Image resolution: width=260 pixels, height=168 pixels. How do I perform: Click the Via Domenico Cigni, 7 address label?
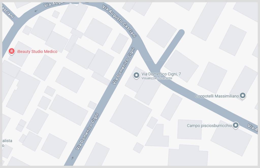[161, 74]
